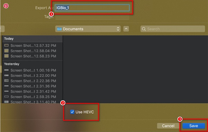Select Screen Shot 2.31.36 PM file
The image size is (208, 132).
coord(33,86)
